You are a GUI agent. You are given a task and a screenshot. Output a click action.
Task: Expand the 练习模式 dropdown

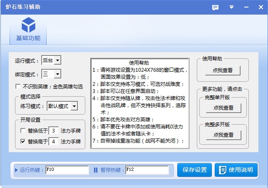tap(74, 106)
